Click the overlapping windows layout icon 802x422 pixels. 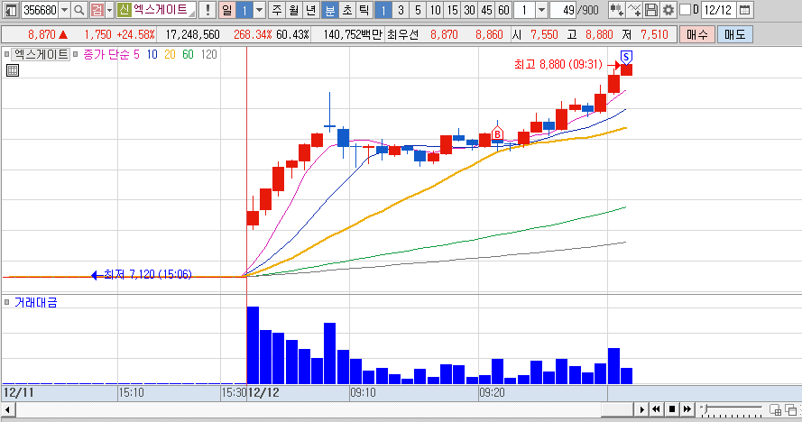(791, 409)
